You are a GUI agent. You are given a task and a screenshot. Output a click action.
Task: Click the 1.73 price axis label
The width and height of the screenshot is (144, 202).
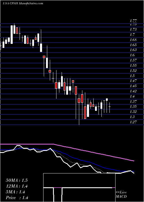click(133, 29)
